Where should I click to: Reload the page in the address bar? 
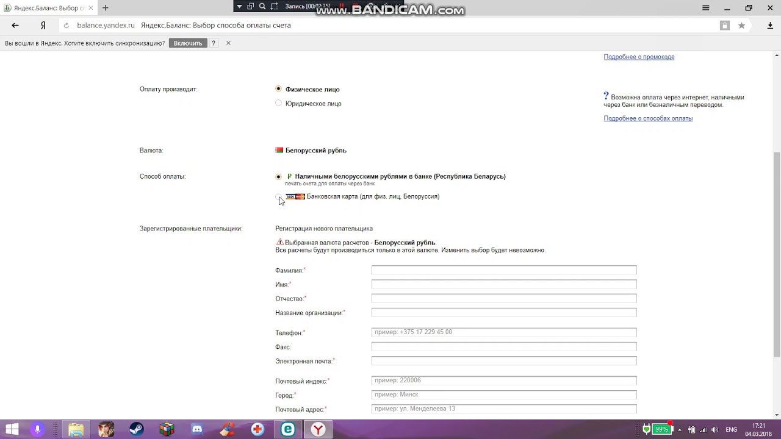[67, 26]
